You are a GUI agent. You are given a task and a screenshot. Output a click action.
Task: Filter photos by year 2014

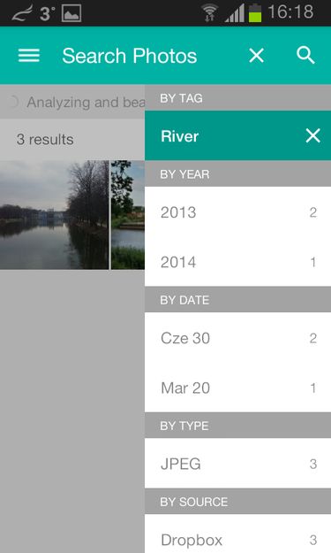pos(237,262)
